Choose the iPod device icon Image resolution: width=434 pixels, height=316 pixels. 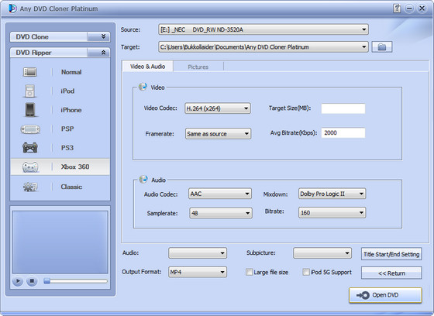coord(29,91)
